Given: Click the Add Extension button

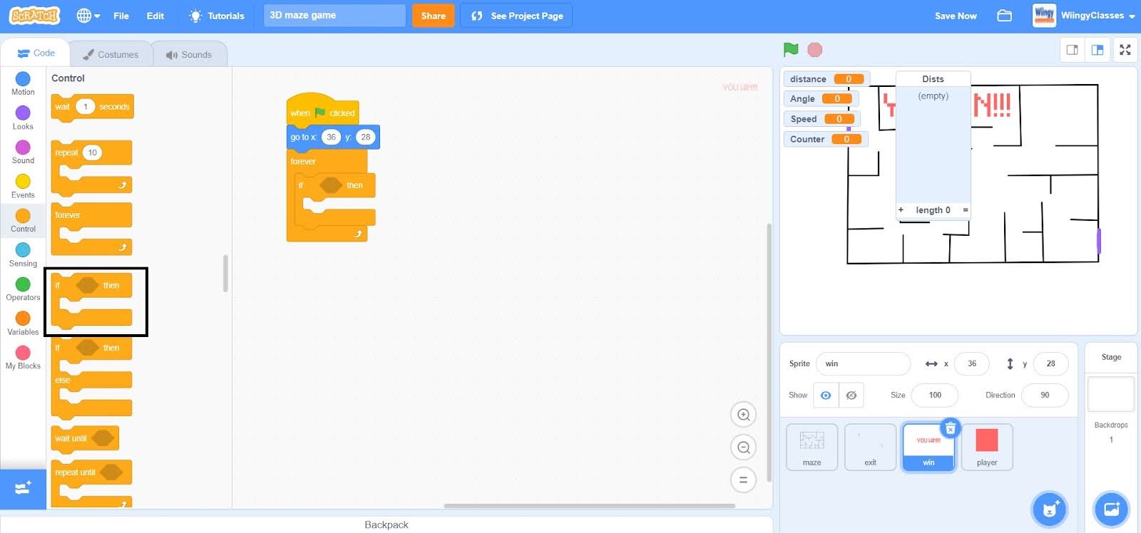Looking at the screenshot, I should coord(23,489).
